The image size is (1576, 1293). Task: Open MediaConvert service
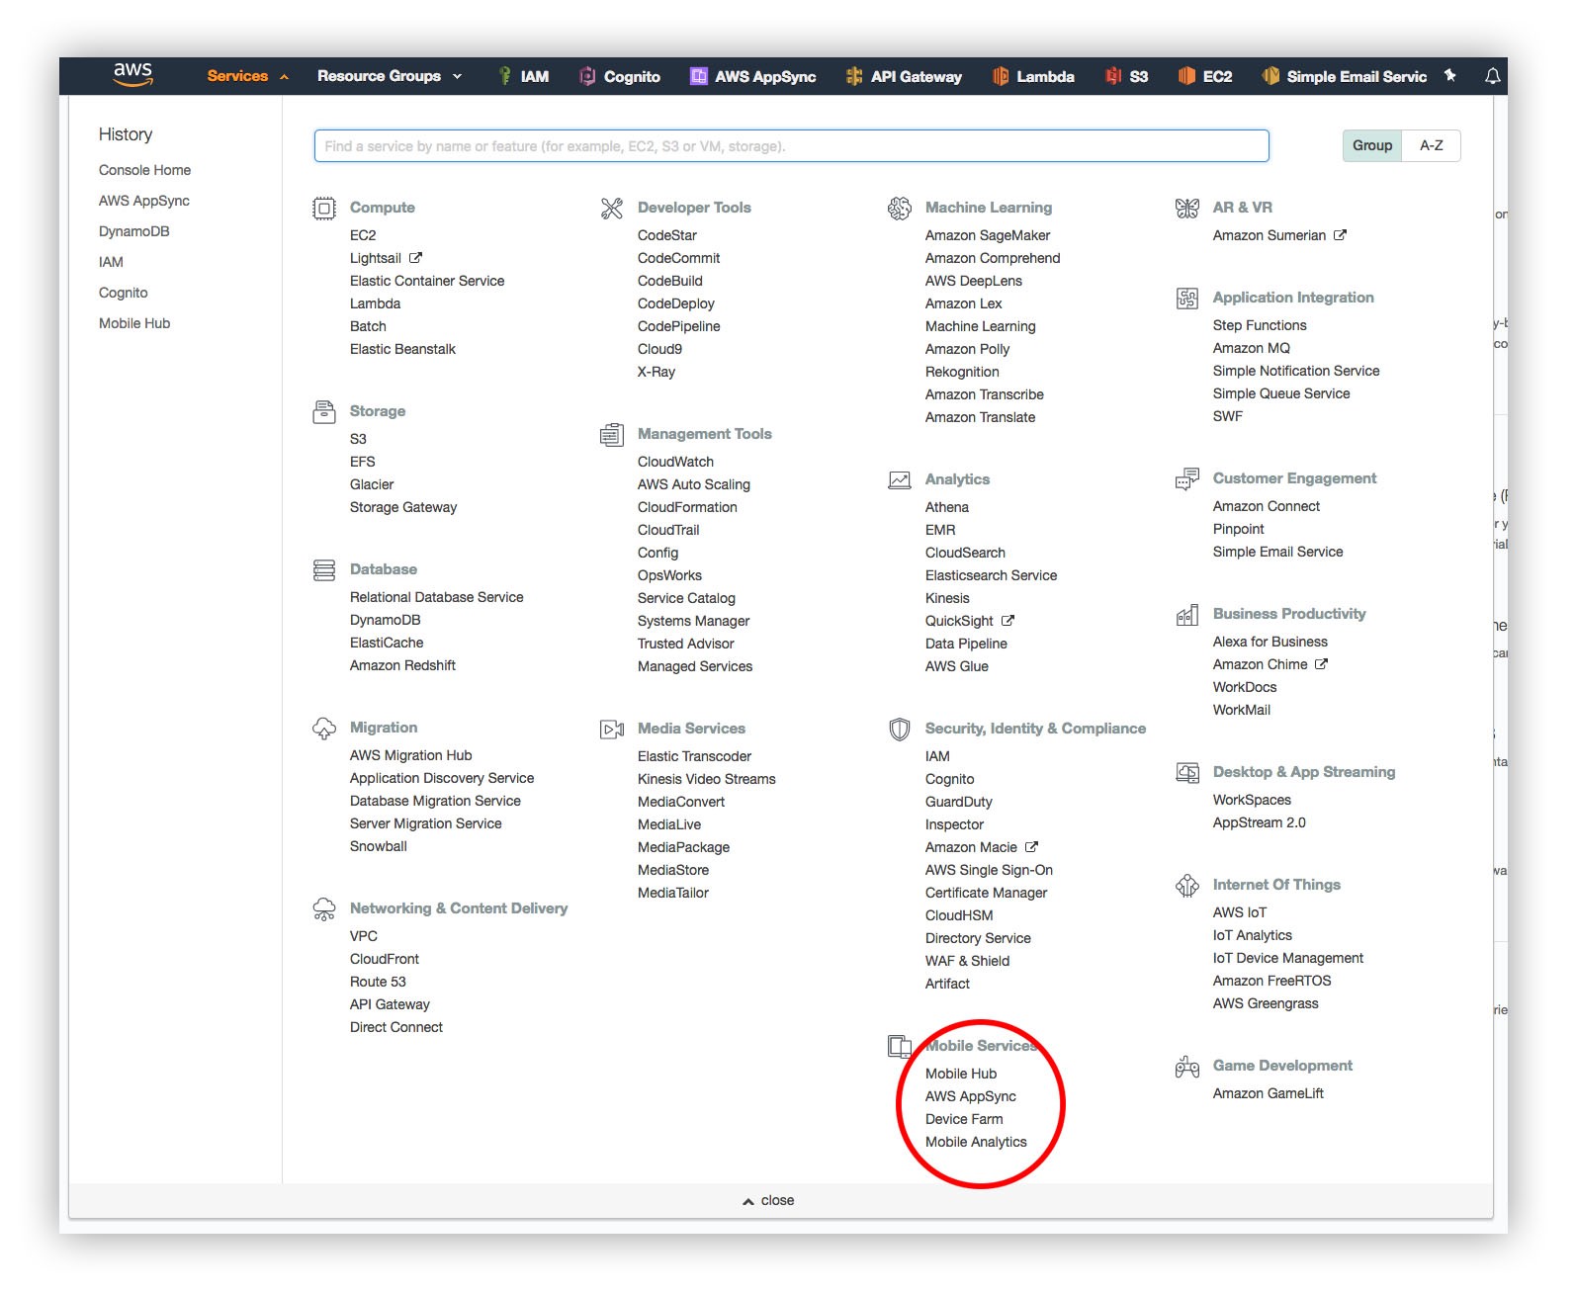(681, 802)
